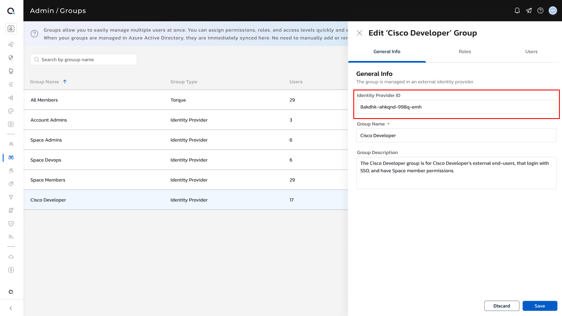
Task: Toggle sorting with the Group Name arrow
Action: coord(65,81)
